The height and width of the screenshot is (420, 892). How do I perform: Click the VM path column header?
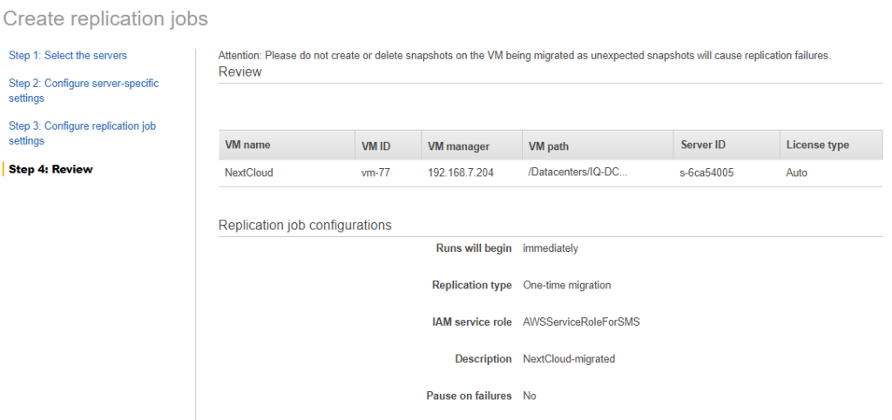pos(549,146)
